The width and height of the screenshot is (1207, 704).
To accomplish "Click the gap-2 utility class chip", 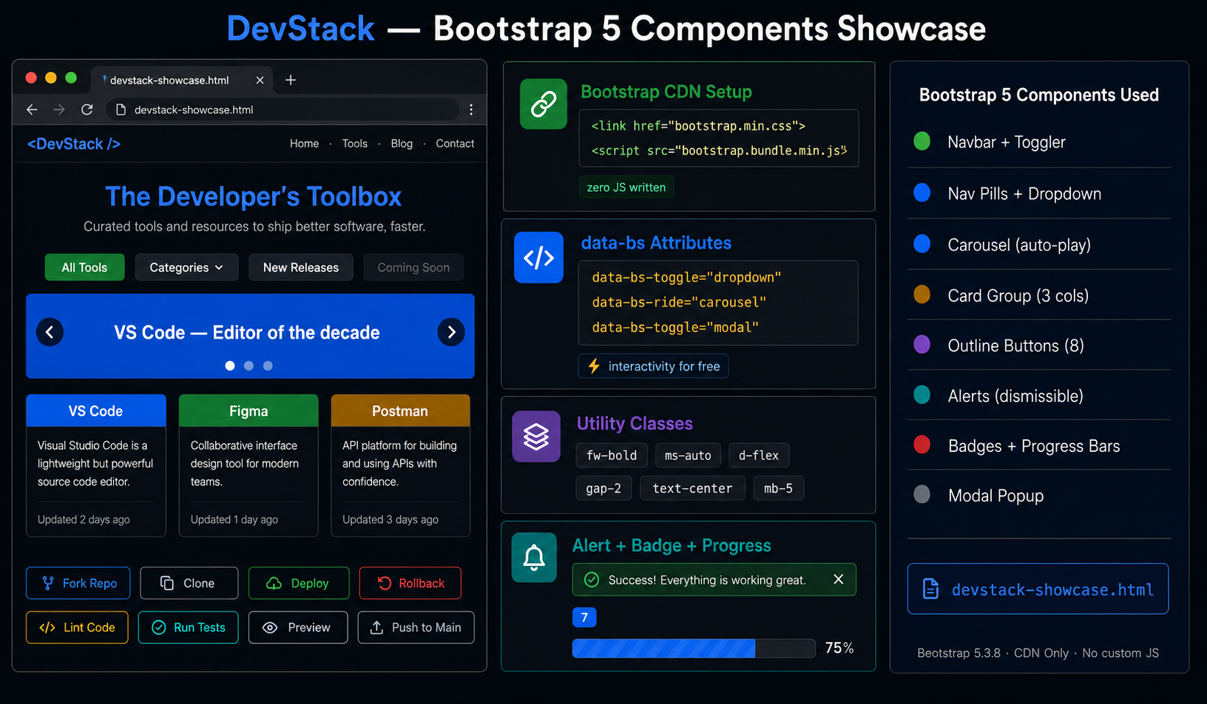I will click(x=603, y=489).
